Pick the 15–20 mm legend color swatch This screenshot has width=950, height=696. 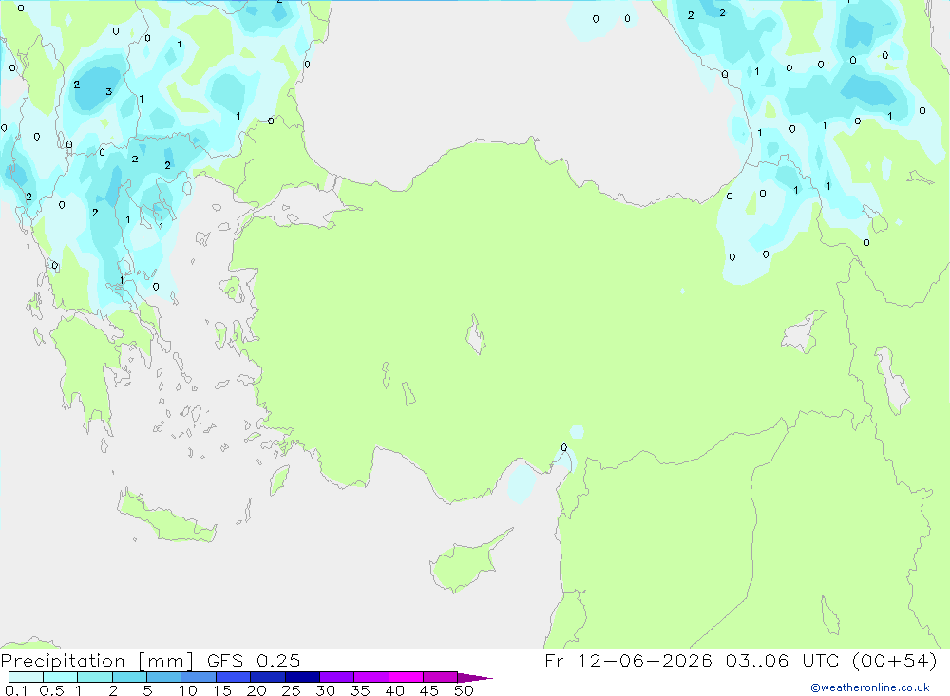point(233,677)
